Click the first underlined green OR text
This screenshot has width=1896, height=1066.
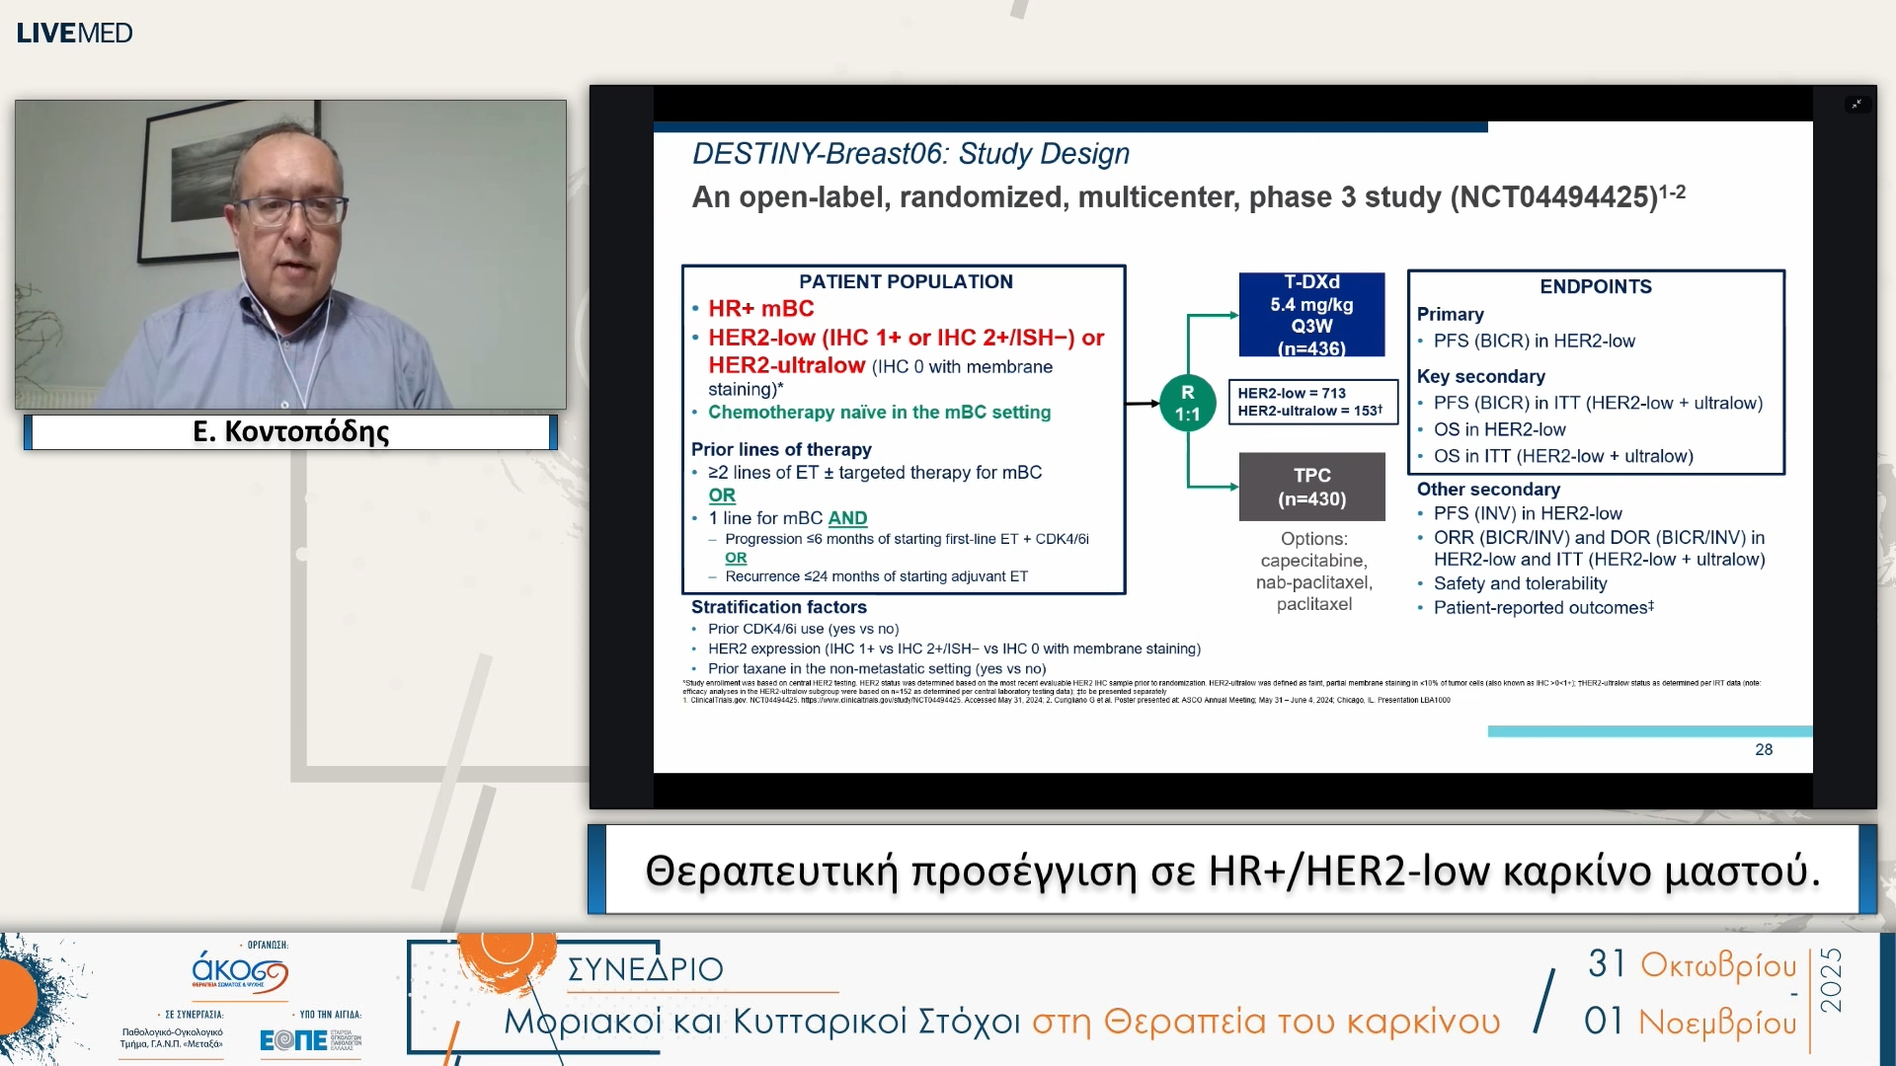coord(722,495)
